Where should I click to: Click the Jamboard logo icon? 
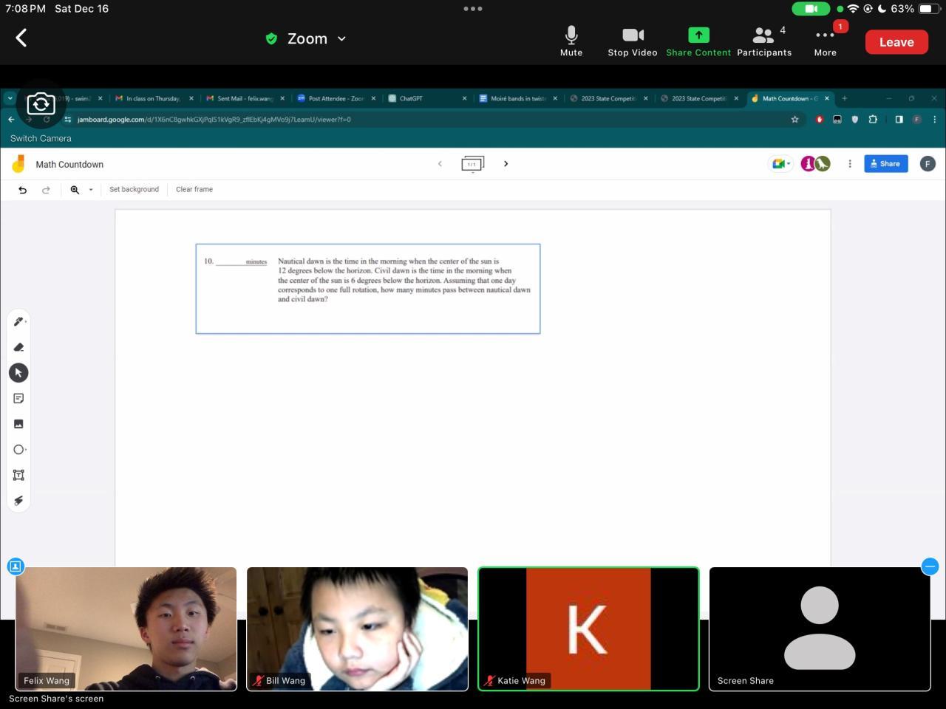[18, 164]
